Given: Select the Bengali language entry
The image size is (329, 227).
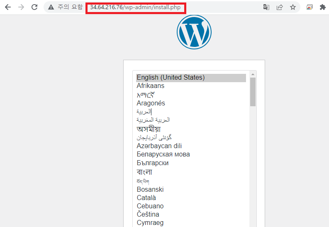Looking at the screenshot, I should coord(191,172).
